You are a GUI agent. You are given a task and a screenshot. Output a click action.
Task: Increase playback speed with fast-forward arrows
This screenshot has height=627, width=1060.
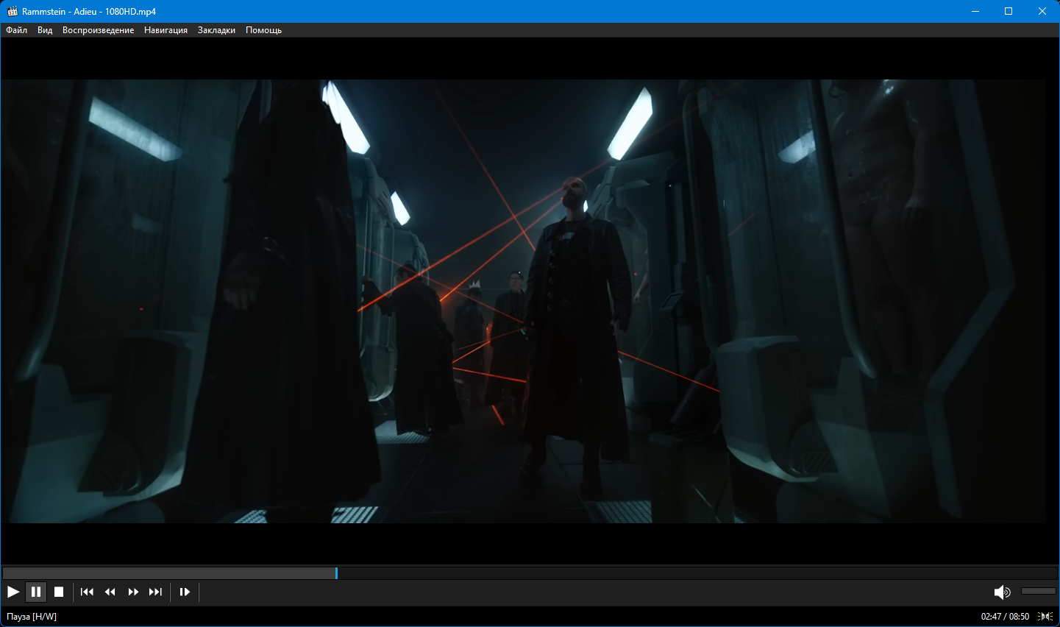[133, 592]
